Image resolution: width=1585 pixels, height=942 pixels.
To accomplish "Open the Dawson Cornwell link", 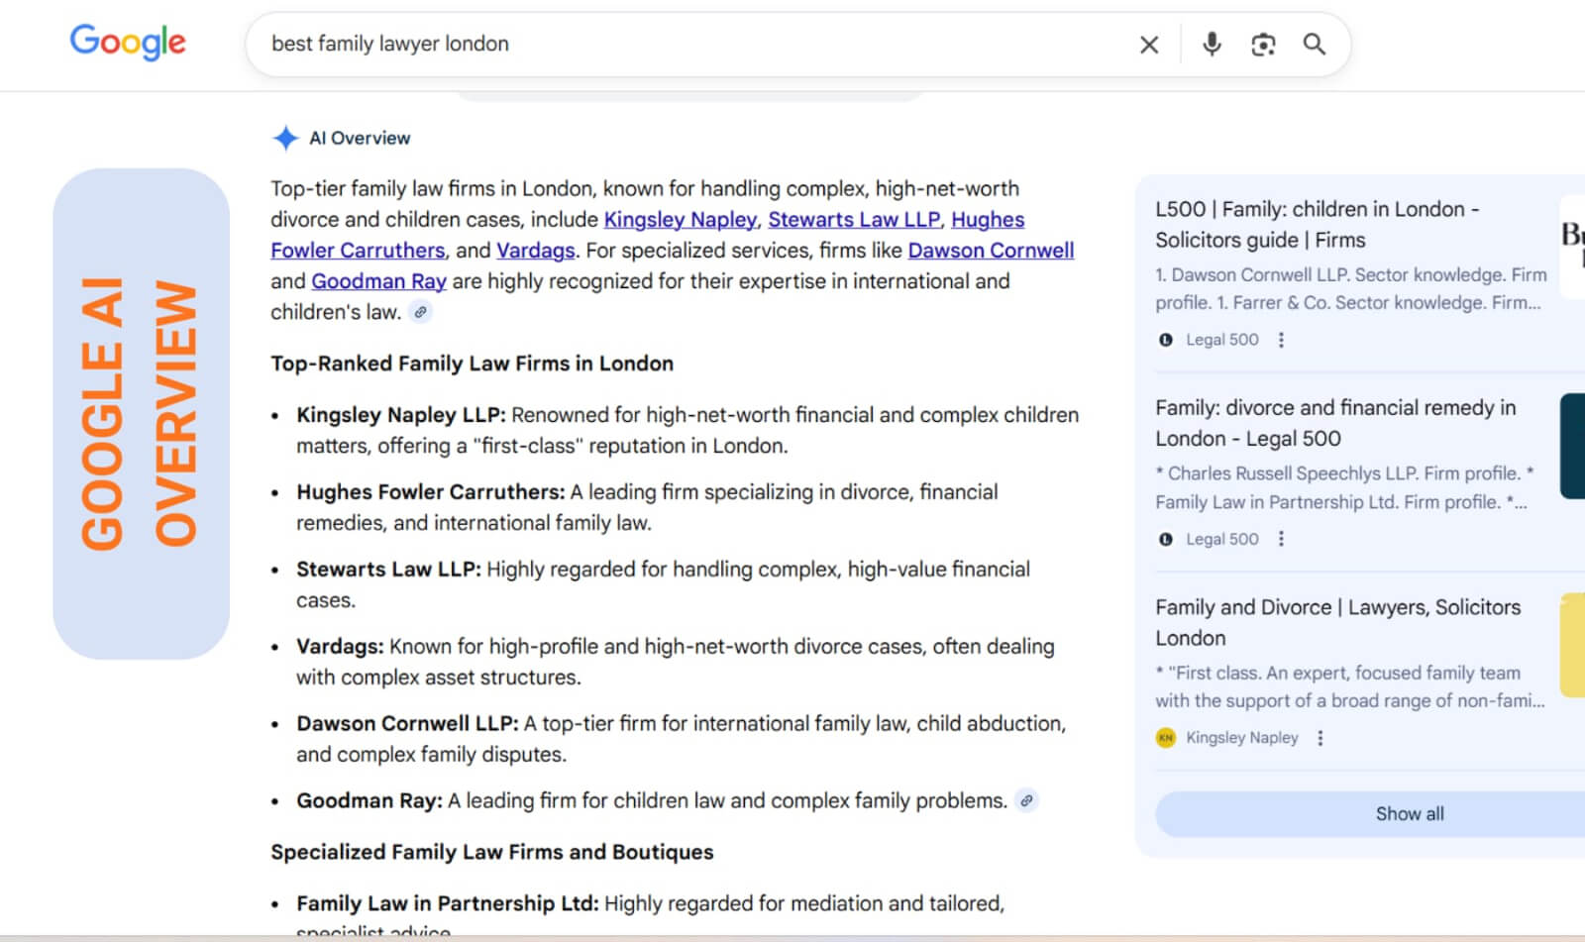I will pyautogui.click(x=991, y=251).
